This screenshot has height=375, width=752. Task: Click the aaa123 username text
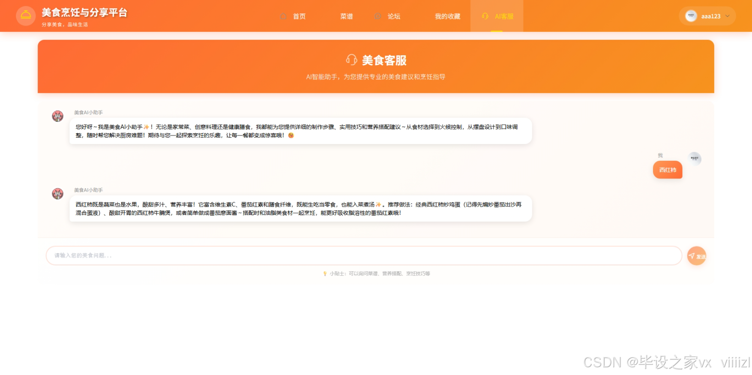711,16
